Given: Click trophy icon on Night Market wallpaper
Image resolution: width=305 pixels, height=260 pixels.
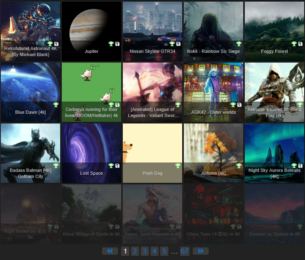Looking at the screenshot, I should point(50,227).
